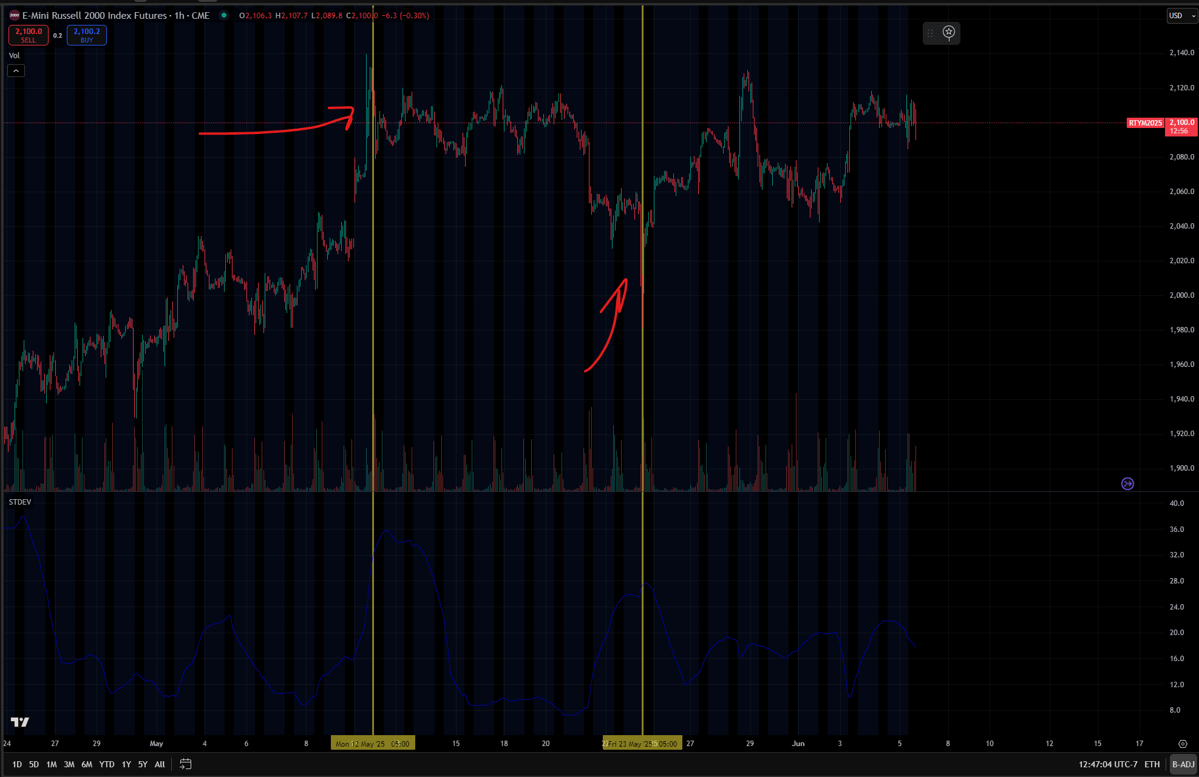This screenshot has width=1199, height=777.
Task: Click the scroll-to-latest-bar arrow icon
Action: coord(1127,483)
